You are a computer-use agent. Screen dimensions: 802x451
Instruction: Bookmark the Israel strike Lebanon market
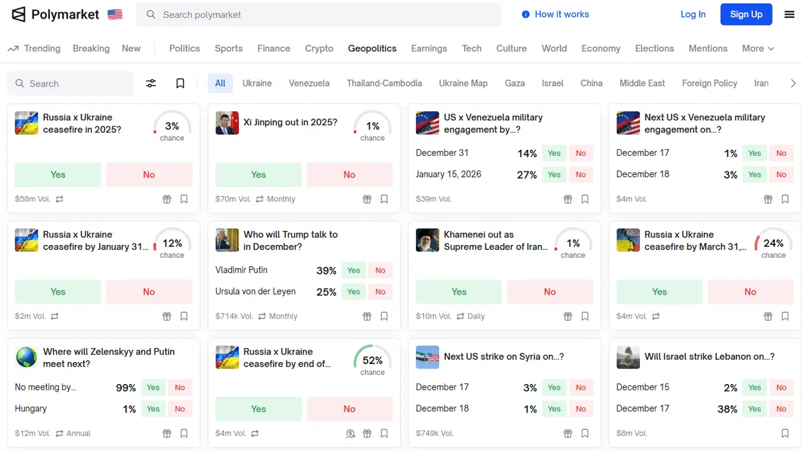point(785,433)
